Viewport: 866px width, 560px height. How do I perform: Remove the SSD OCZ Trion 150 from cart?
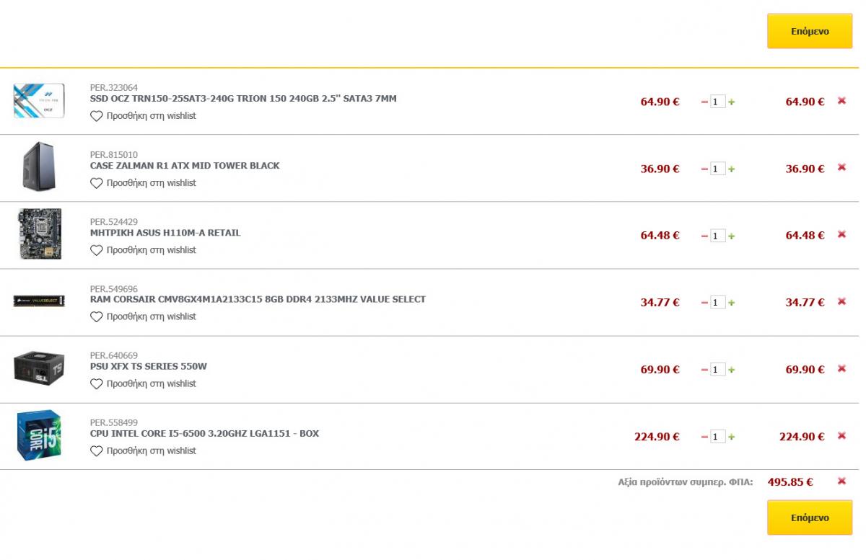841,101
